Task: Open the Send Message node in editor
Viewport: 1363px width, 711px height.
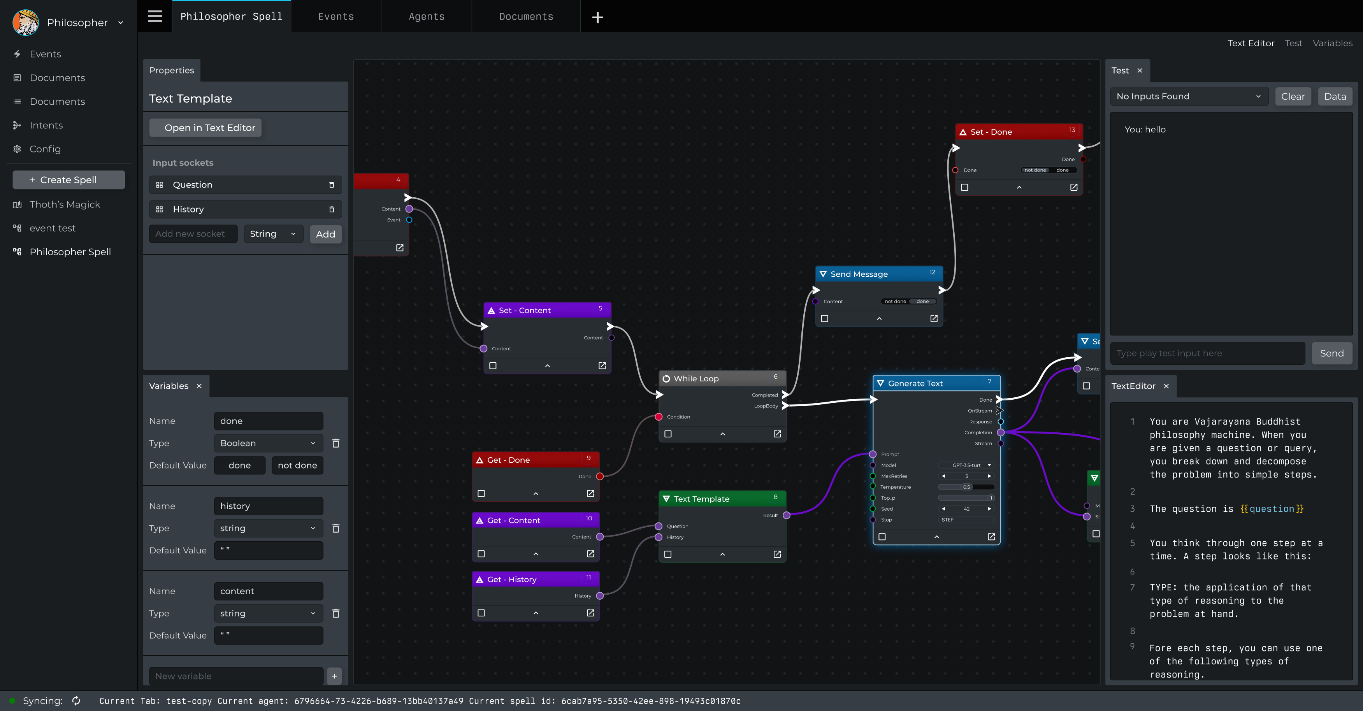Action: [x=933, y=318]
